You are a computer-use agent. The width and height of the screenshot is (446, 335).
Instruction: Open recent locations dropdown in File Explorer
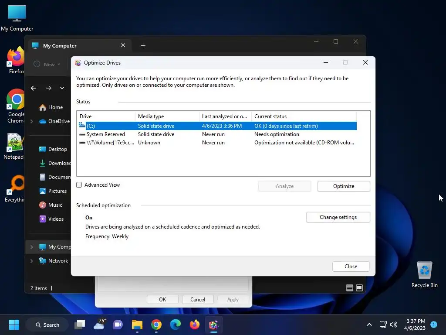tap(62, 88)
